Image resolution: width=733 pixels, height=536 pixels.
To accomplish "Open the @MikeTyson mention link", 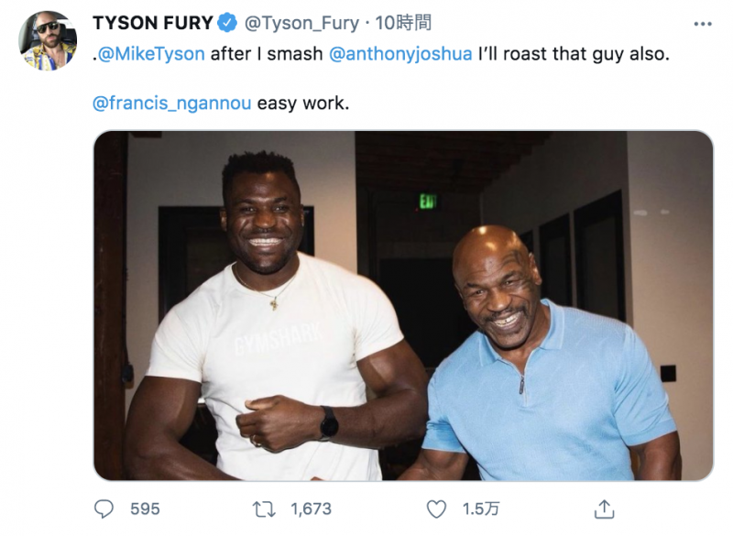I will point(151,54).
